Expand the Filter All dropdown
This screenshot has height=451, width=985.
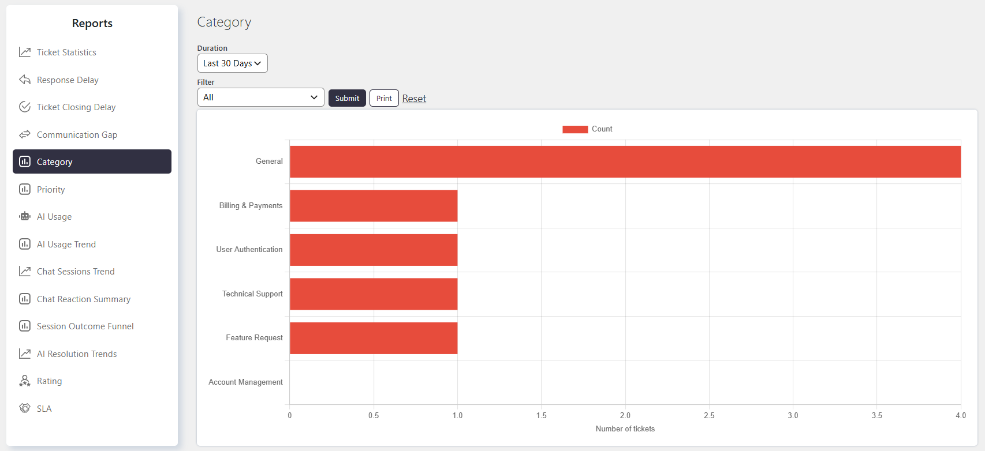(x=261, y=97)
